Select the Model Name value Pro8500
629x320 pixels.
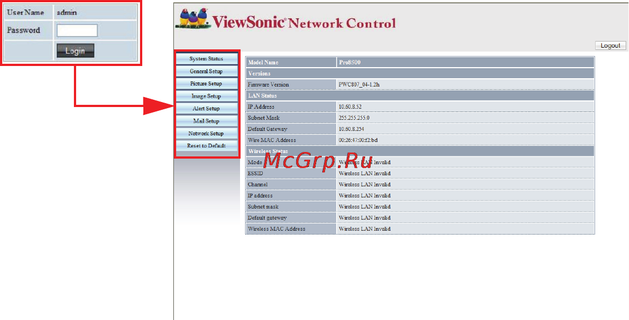pyautogui.click(x=350, y=63)
